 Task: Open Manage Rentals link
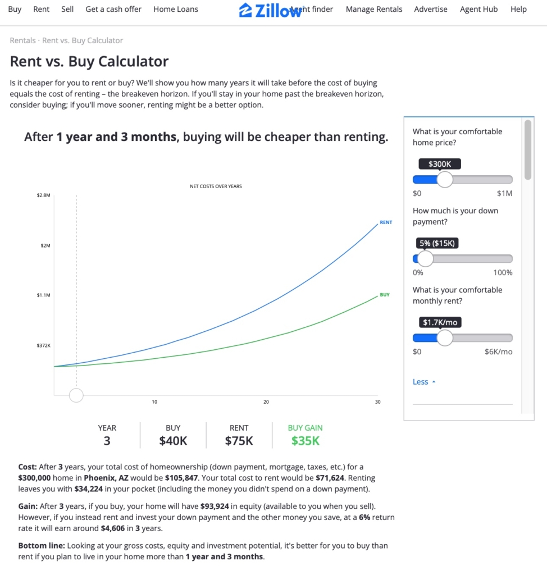click(374, 9)
